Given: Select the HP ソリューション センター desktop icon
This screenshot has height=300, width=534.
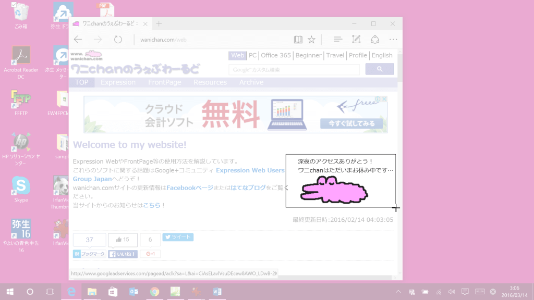Looking at the screenshot, I should 21,149.
